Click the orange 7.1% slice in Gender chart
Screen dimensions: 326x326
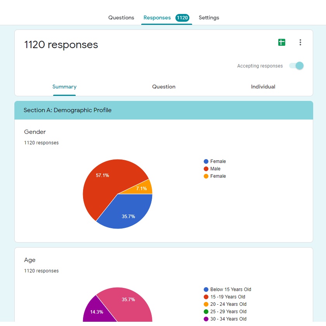pyautogui.click(x=144, y=188)
